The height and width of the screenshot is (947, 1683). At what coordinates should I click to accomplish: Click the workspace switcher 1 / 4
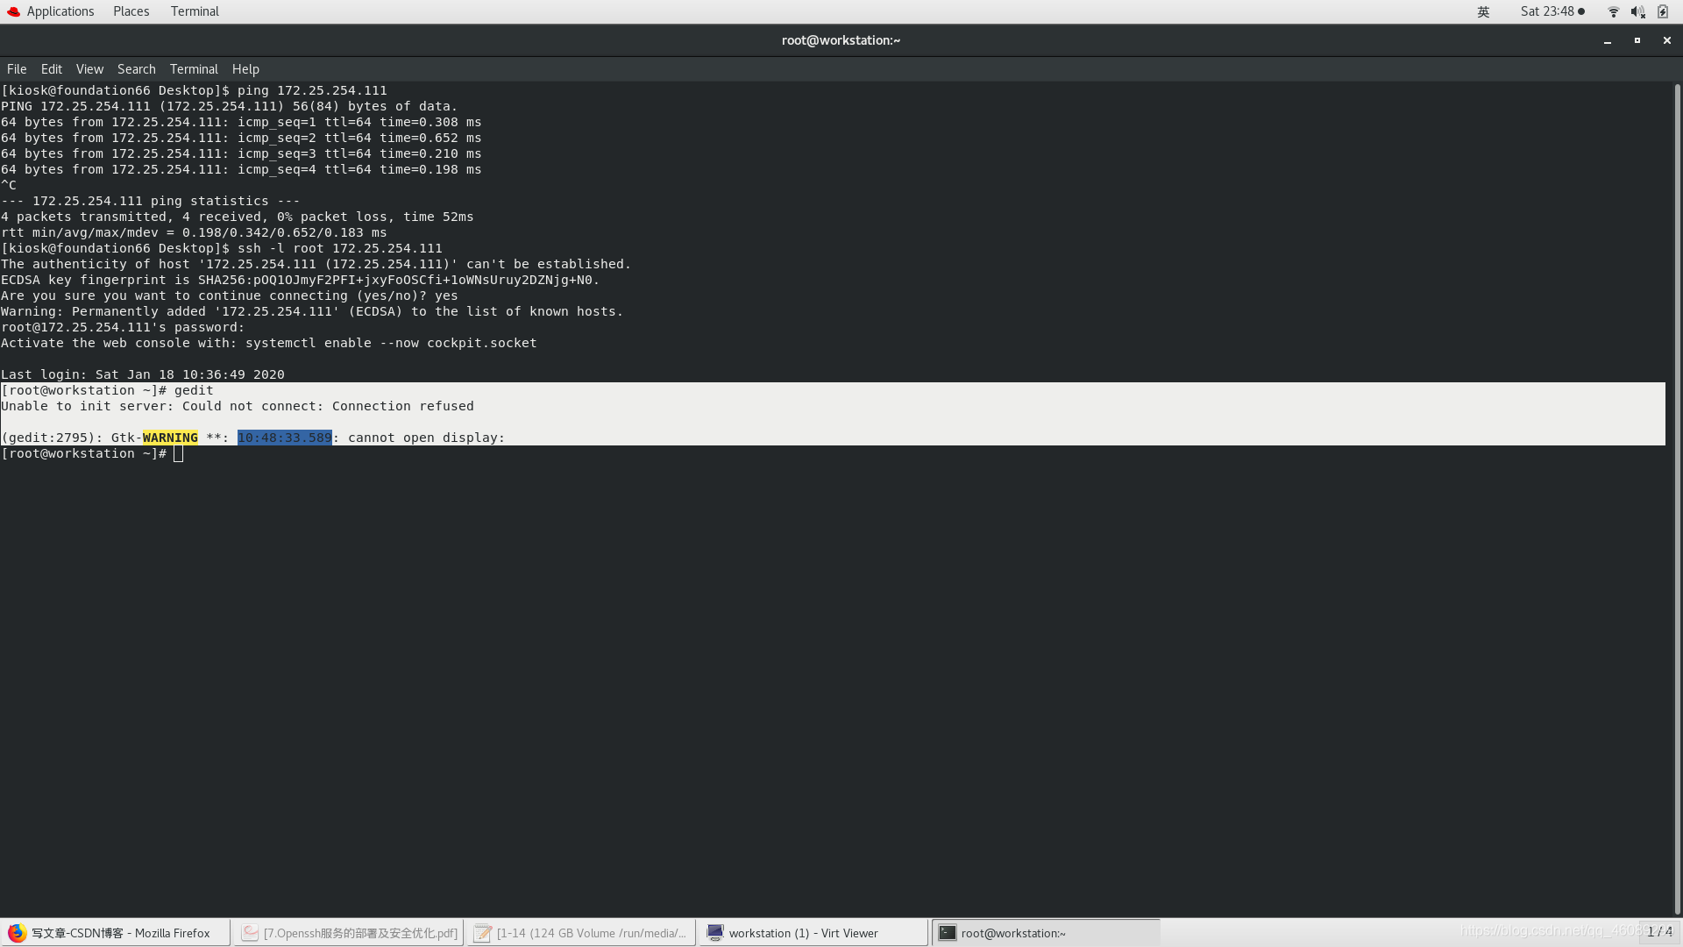tap(1659, 932)
